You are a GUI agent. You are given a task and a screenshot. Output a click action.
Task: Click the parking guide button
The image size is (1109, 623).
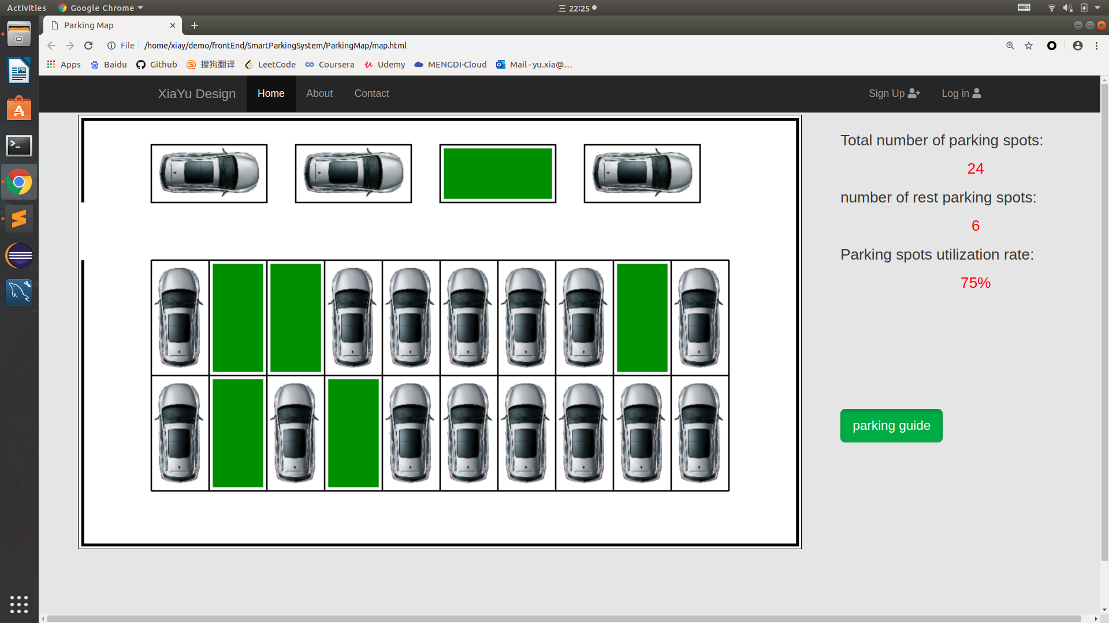[891, 426]
